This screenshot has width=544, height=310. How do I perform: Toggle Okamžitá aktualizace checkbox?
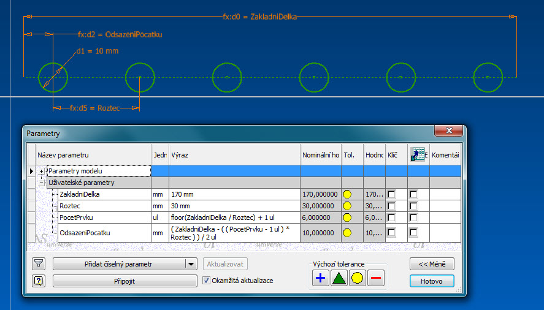[x=207, y=280]
